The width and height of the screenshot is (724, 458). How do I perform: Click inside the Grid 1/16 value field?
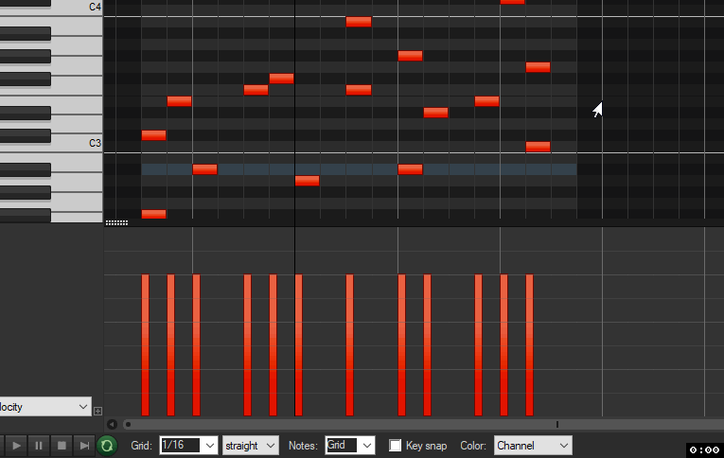point(181,446)
